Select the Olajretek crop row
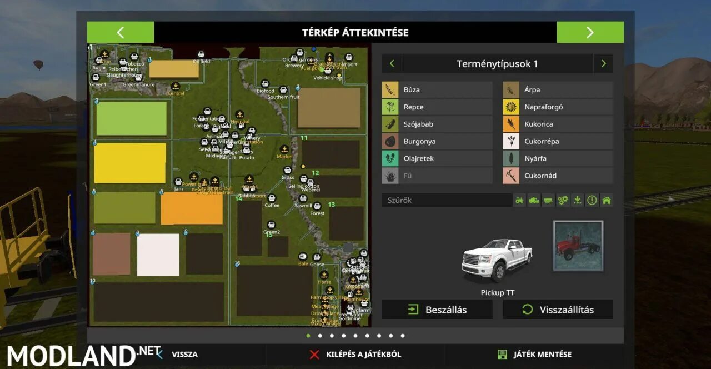 pyautogui.click(x=437, y=158)
